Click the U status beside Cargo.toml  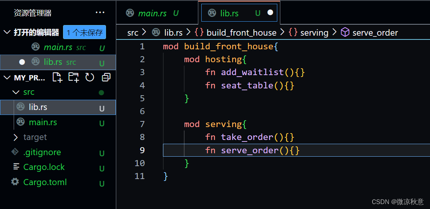(x=102, y=184)
